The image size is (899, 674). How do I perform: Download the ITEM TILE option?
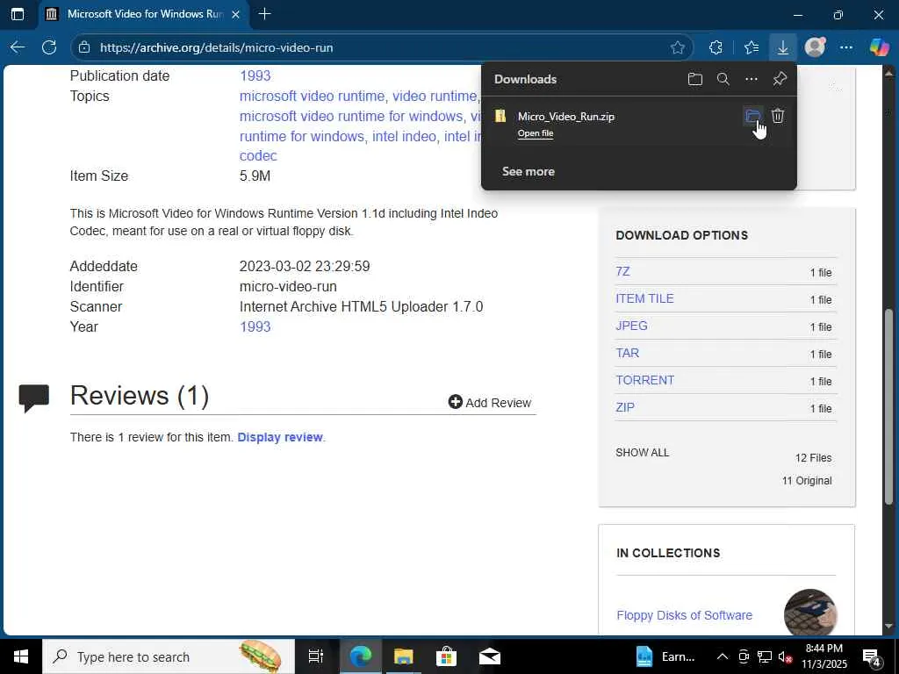(644, 298)
